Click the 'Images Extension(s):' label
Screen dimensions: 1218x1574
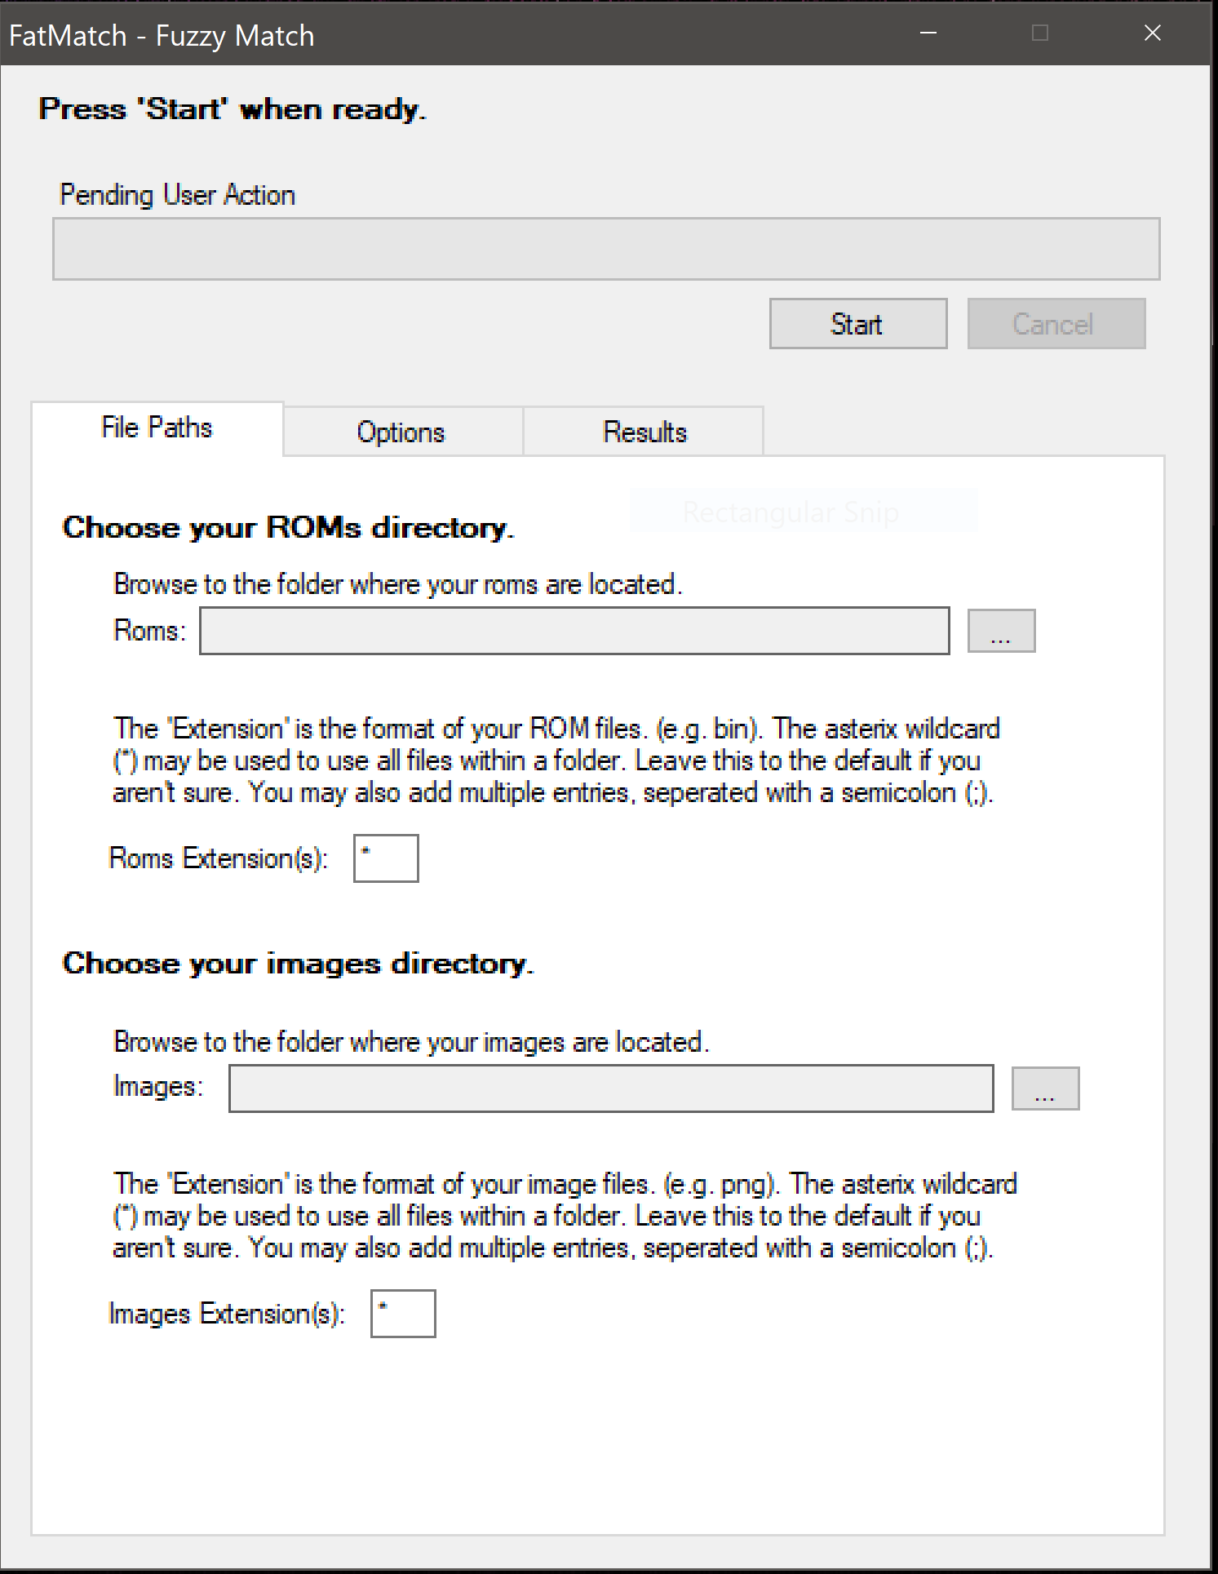point(227,1314)
